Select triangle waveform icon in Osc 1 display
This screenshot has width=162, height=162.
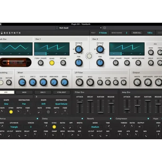point(39,54)
